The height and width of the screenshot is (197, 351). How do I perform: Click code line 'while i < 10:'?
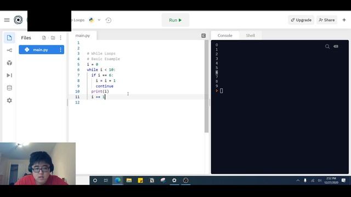click(101, 69)
